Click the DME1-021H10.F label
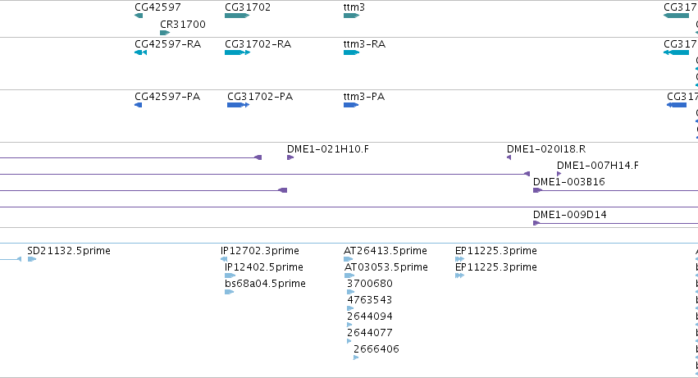698x378 pixels. 327,148
